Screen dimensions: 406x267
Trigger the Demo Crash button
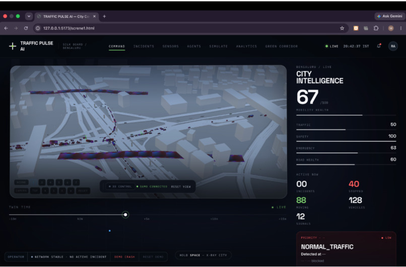(124, 257)
